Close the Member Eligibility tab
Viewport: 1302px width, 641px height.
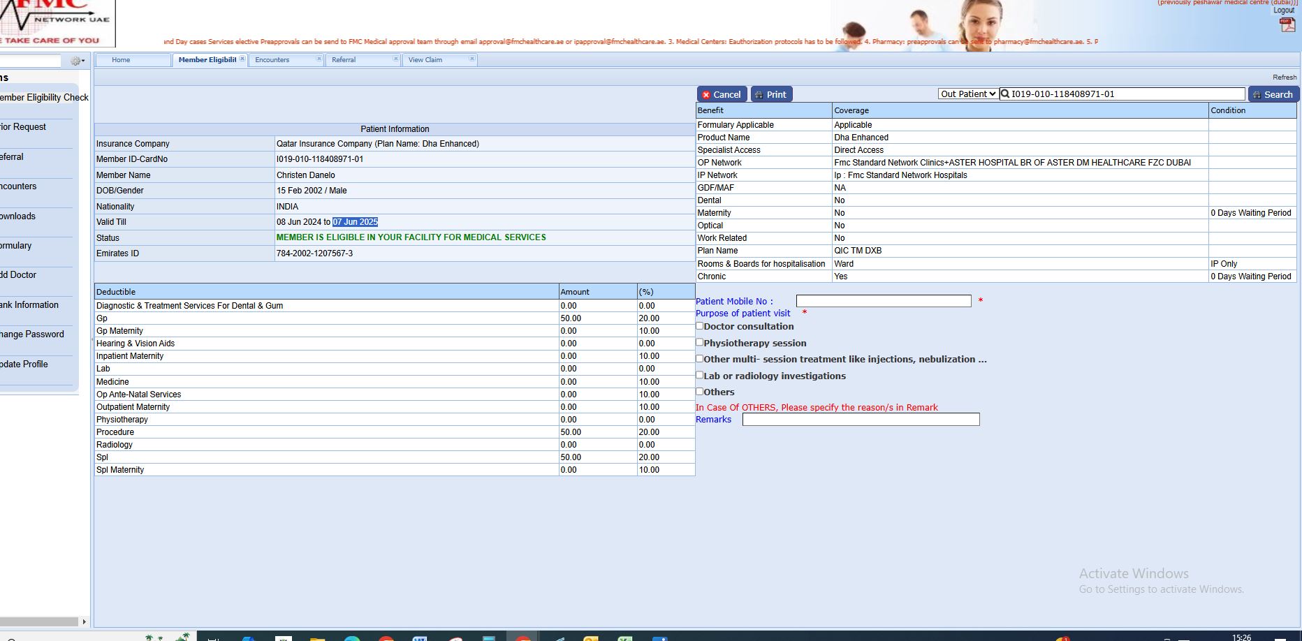coord(242,59)
